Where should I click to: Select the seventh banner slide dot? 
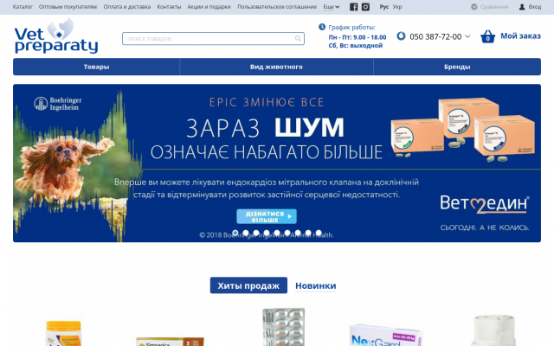298,233
